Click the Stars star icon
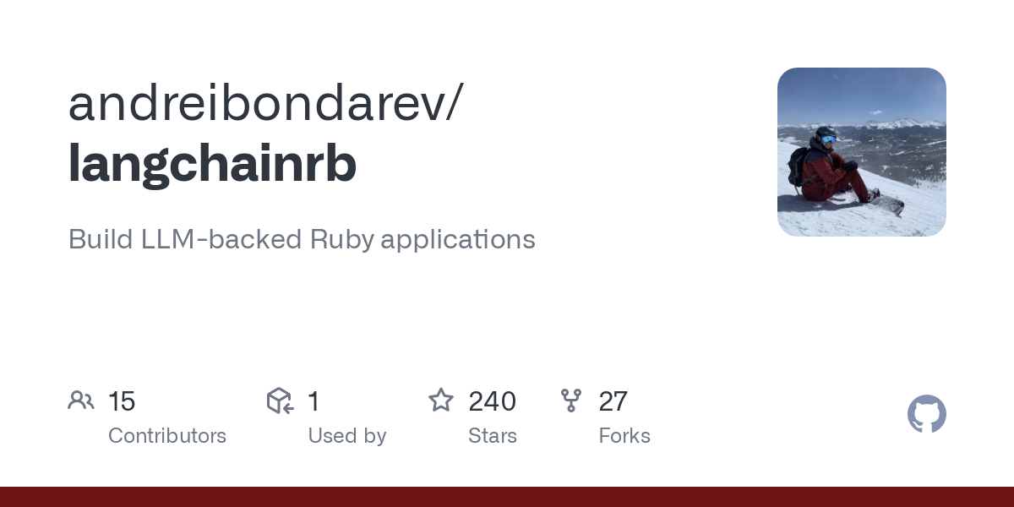1014x507 pixels. 441,401
